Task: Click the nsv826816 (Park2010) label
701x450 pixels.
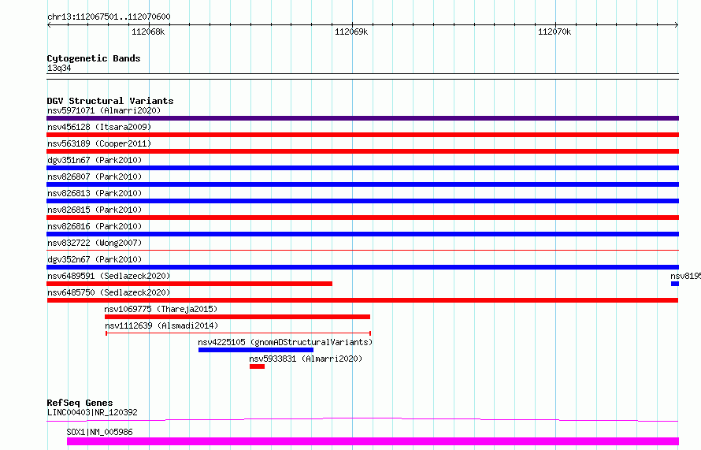Action: [x=95, y=226]
